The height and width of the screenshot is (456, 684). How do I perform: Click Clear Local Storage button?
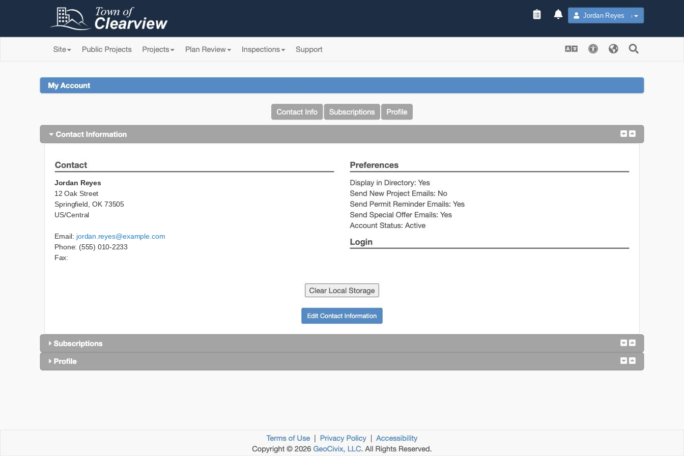pyautogui.click(x=342, y=291)
